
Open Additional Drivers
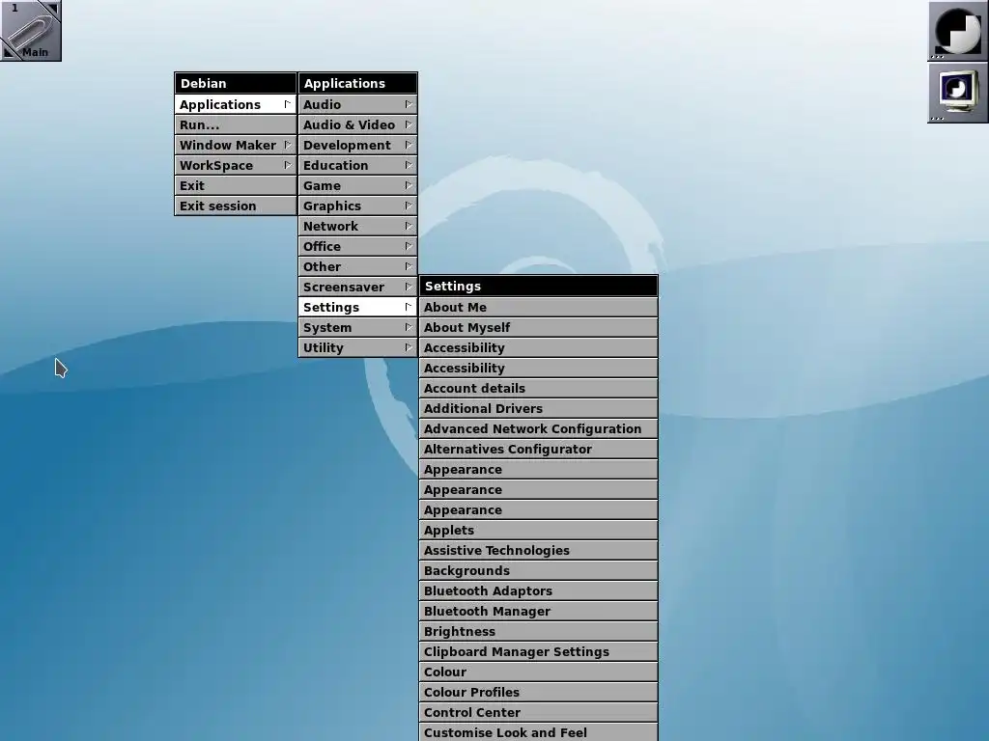click(539, 408)
